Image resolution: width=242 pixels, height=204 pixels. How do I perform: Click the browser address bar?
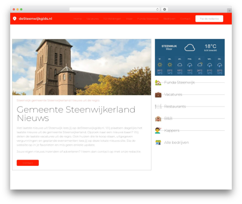point(114,9)
